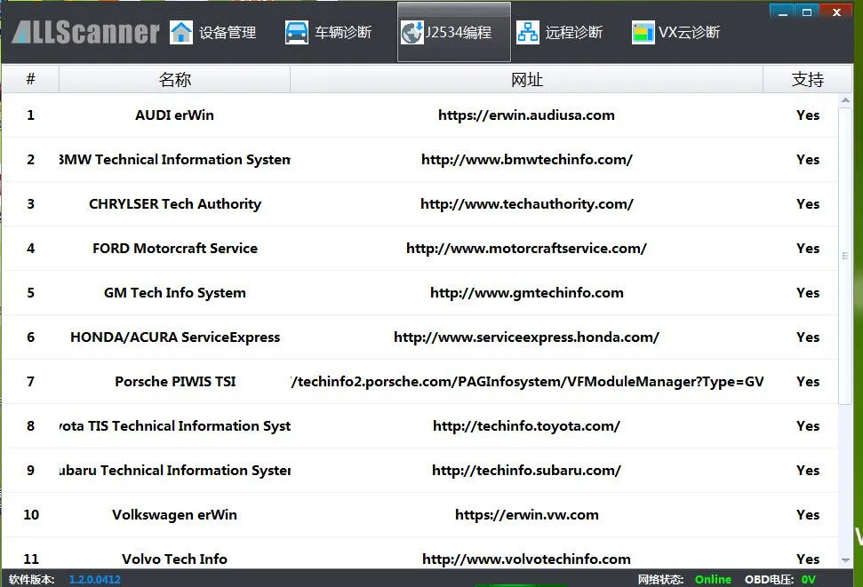This screenshot has width=863, height=587.
Task: Open the 设备管理 home icon
Action: tap(181, 33)
